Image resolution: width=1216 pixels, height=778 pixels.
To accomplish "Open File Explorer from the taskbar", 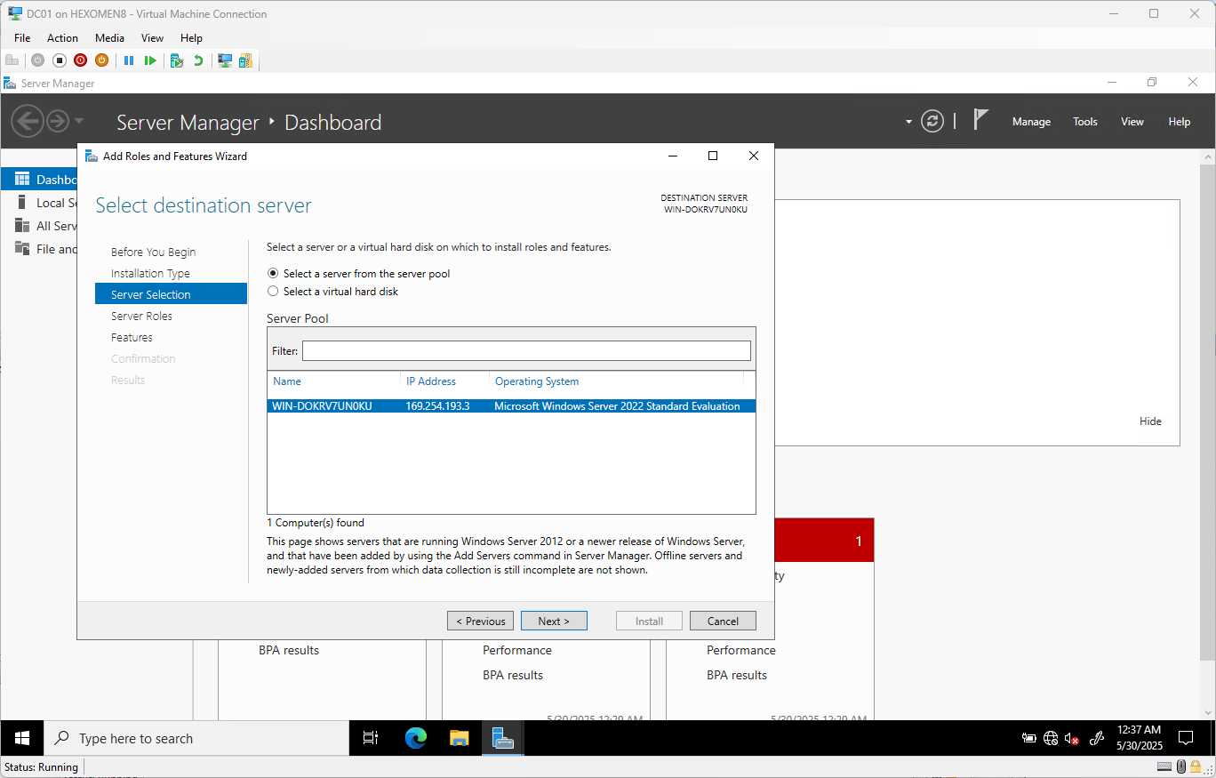I will click(x=460, y=738).
